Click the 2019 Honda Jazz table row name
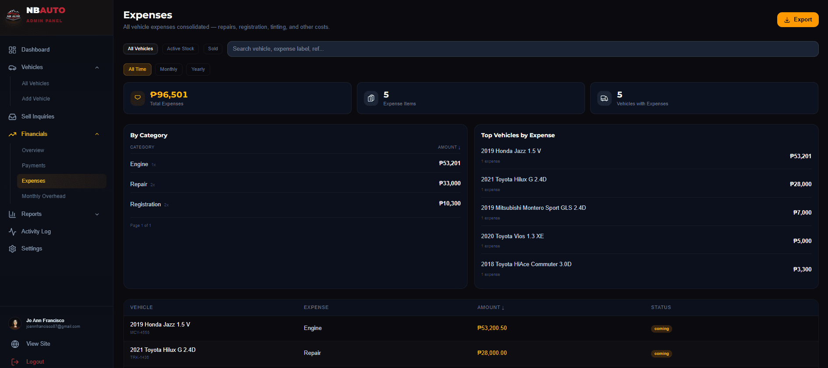The width and height of the screenshot is (828, 368). [x=160, y=325]
